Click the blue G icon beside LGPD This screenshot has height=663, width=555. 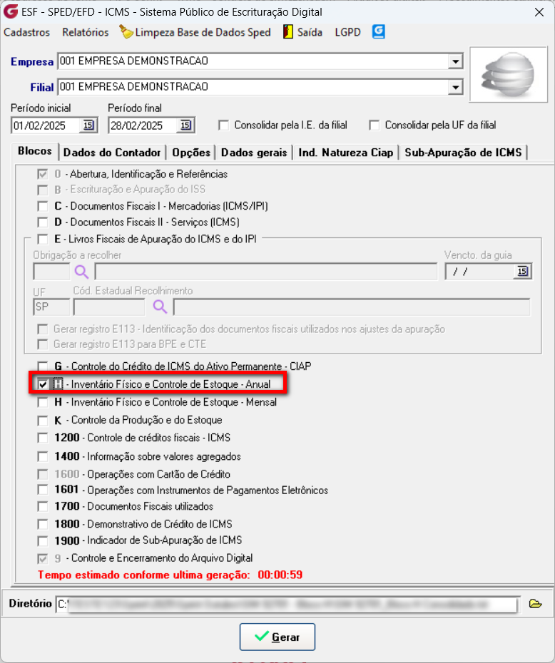[x=379, y=31]
